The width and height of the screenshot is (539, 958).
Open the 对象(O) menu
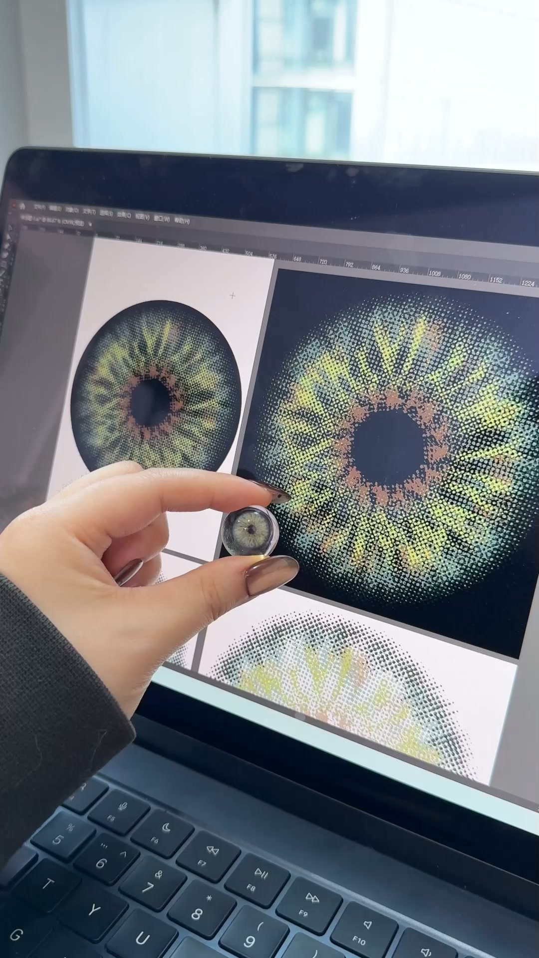click(x=72, y=211)
